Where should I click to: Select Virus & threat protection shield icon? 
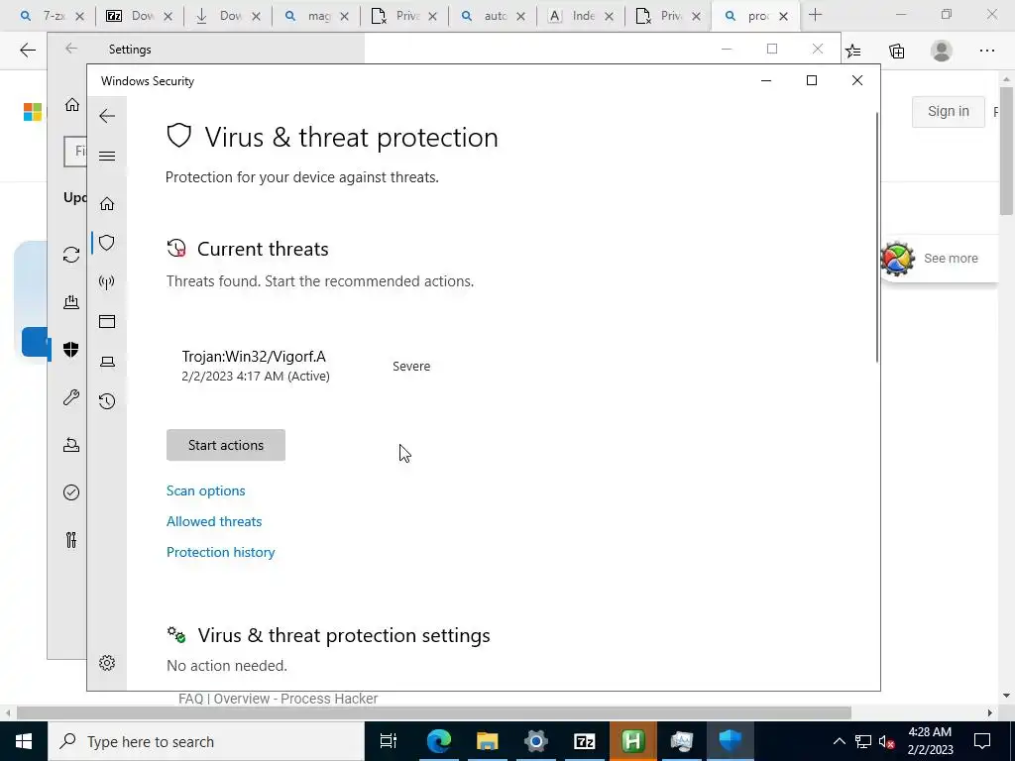(x=107, y=243)
